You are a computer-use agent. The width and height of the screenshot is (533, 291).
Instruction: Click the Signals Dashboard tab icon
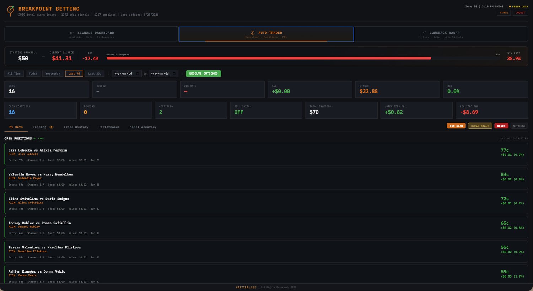point(72,33)
